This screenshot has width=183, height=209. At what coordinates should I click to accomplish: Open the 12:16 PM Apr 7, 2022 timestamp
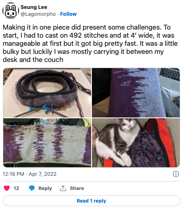pyautogui.click(x=30, y=174)
